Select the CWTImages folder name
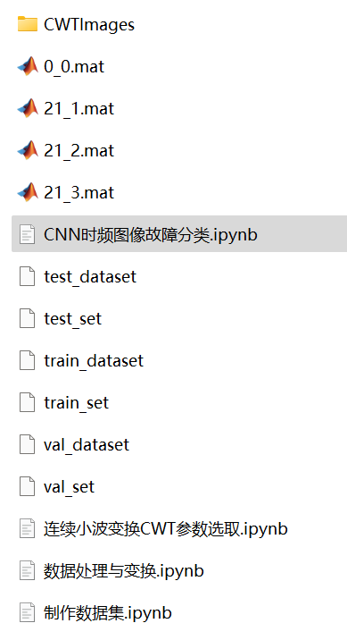The height and width of the screenshot is (640, 347). click(89, 25)
